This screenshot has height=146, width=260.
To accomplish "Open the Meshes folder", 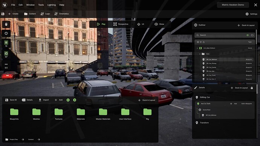I will click(36, 114).
